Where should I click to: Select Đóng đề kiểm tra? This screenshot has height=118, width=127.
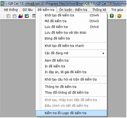(x=71, y=38)
